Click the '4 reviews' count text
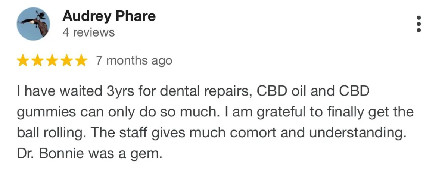Screen dimensions: 448x172 pyautogui.click(x=88, y=32)
